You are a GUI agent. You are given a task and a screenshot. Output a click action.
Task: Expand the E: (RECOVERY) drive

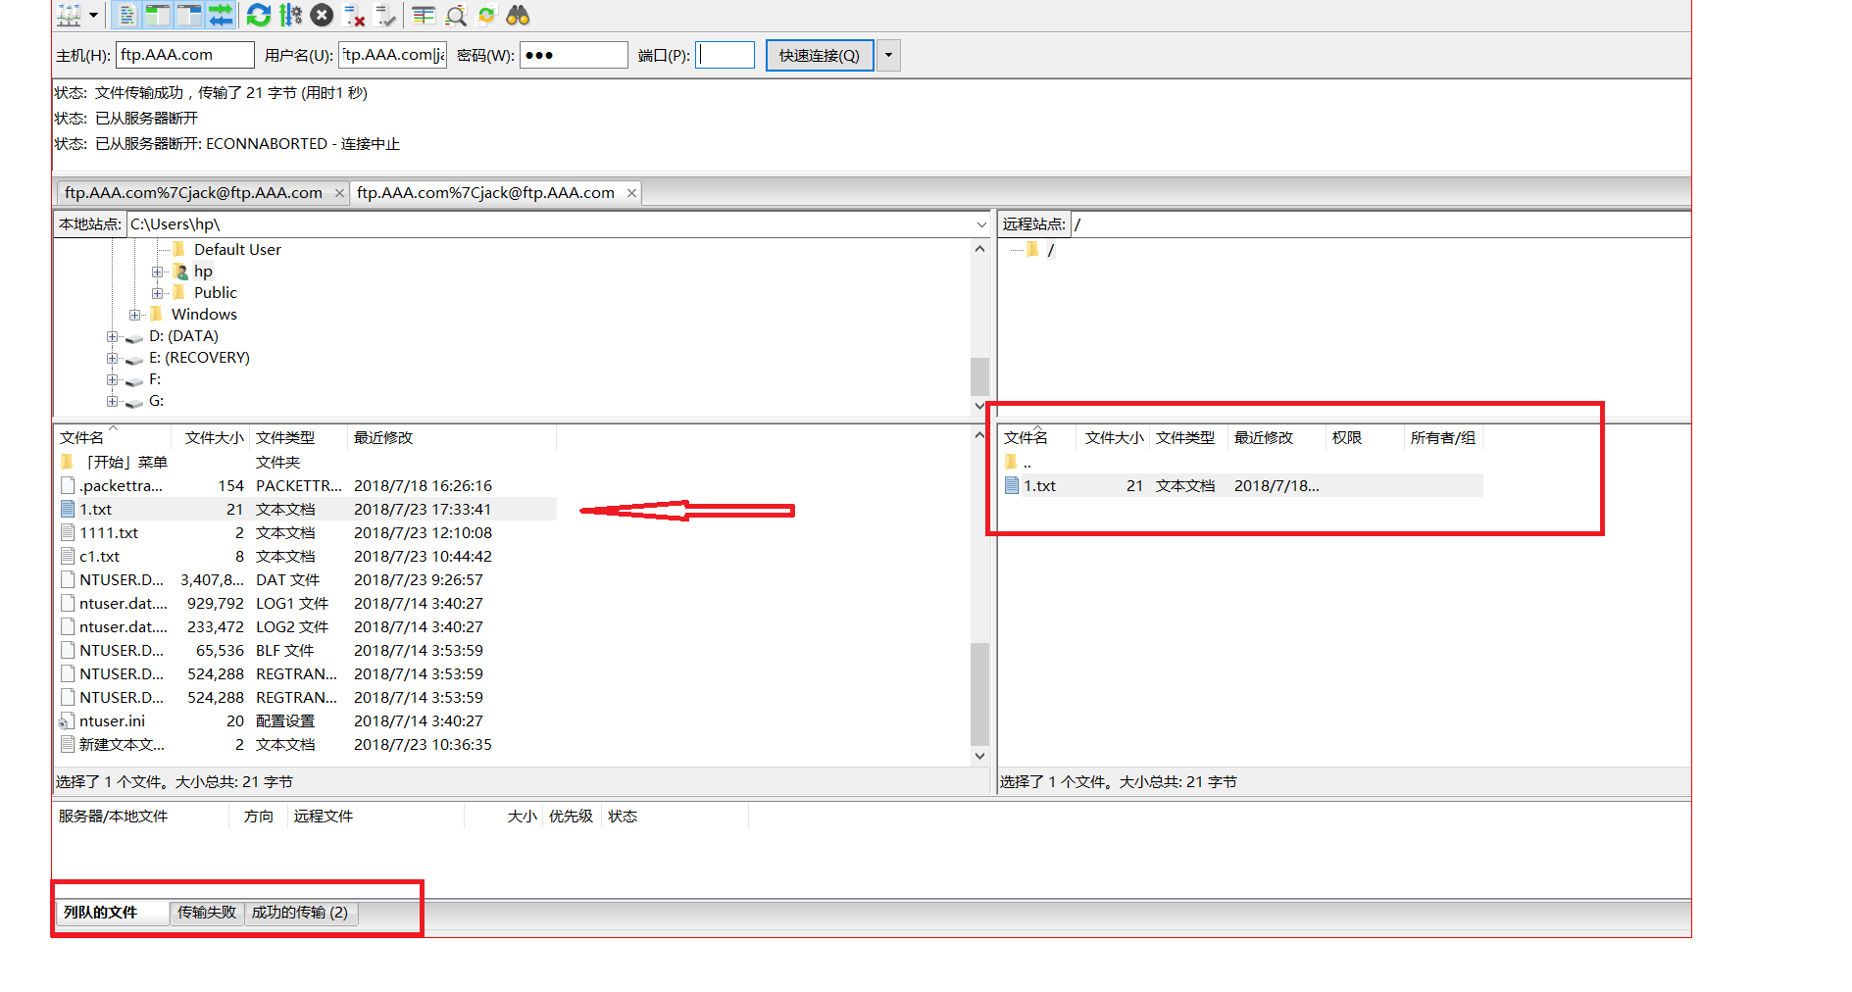pos(112,358)
